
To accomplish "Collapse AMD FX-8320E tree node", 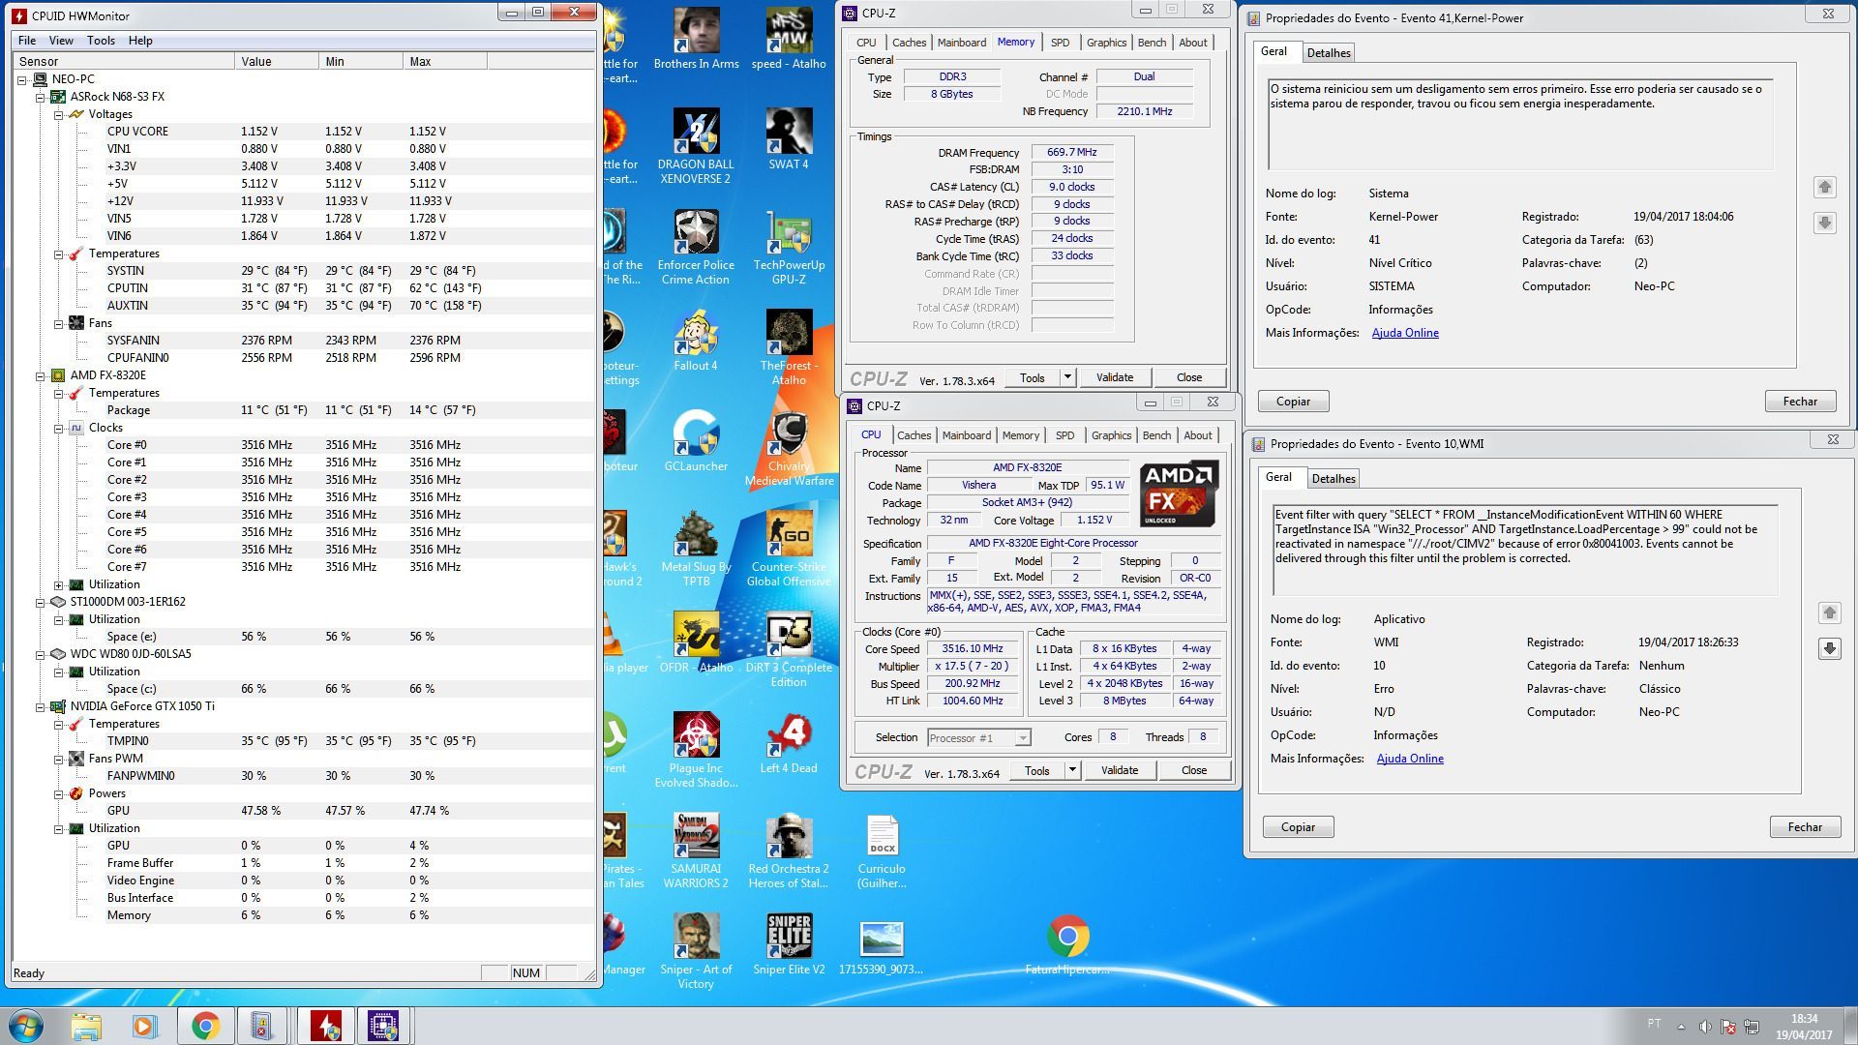I will click(x=40, y=376).
